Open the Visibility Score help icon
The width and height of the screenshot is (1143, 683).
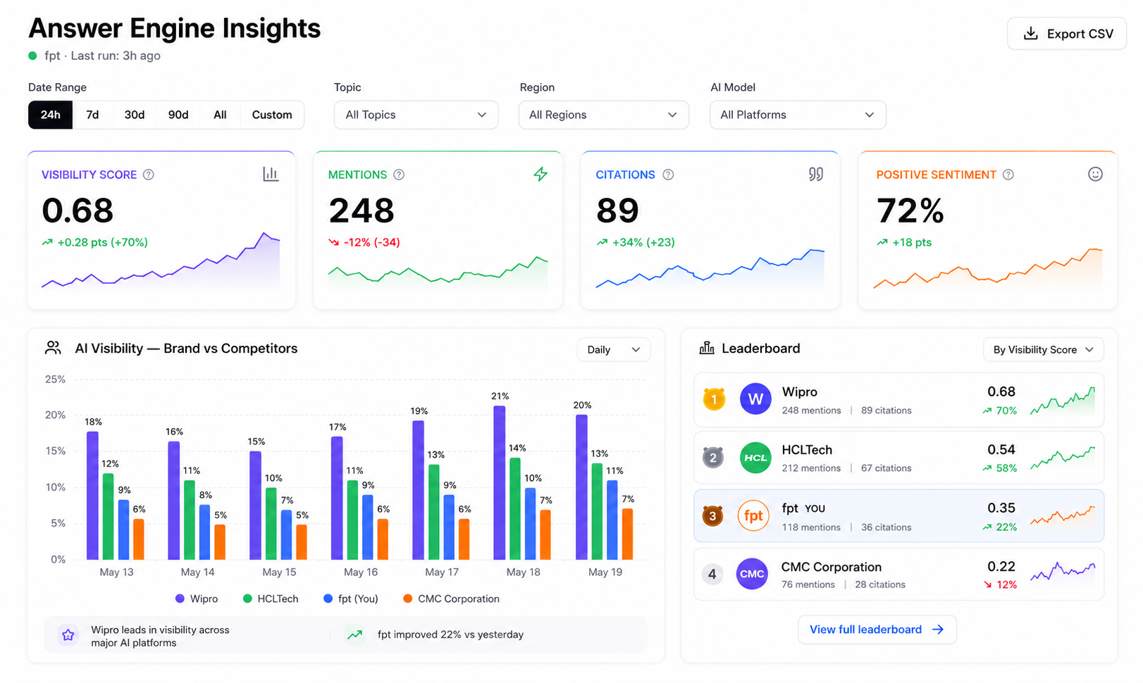149,175
